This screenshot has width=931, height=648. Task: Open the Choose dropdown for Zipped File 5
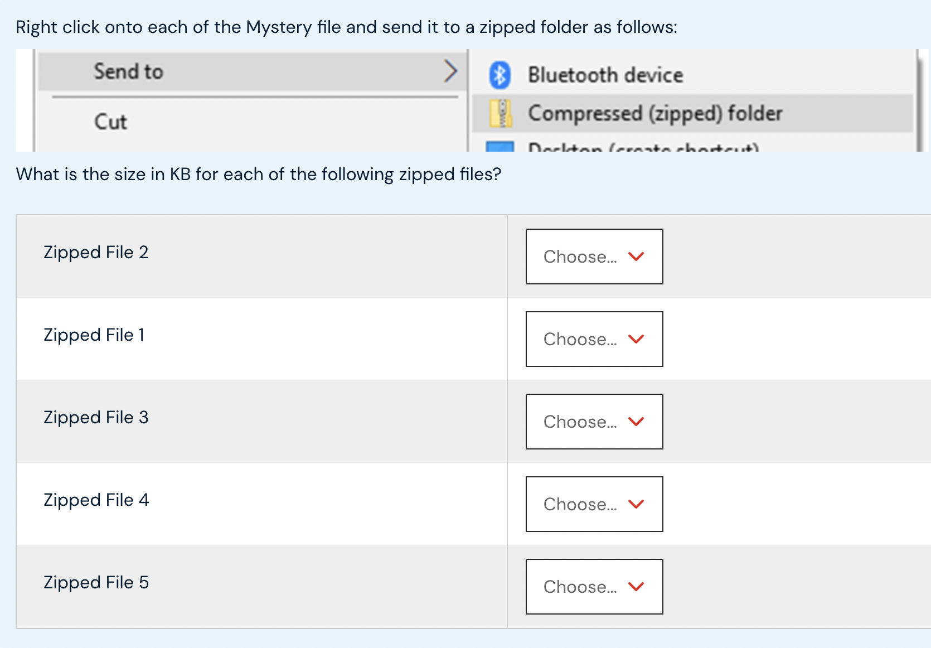pyautogui.click(x=594, y=587)
